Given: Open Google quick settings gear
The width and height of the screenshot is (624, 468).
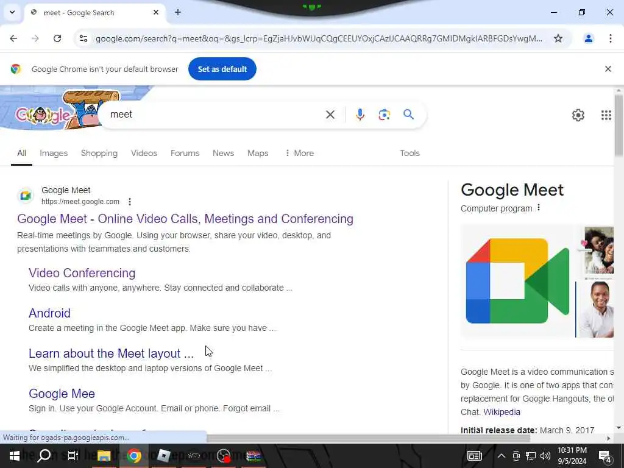Looking at the screenshot, I should tap(578, 115).
